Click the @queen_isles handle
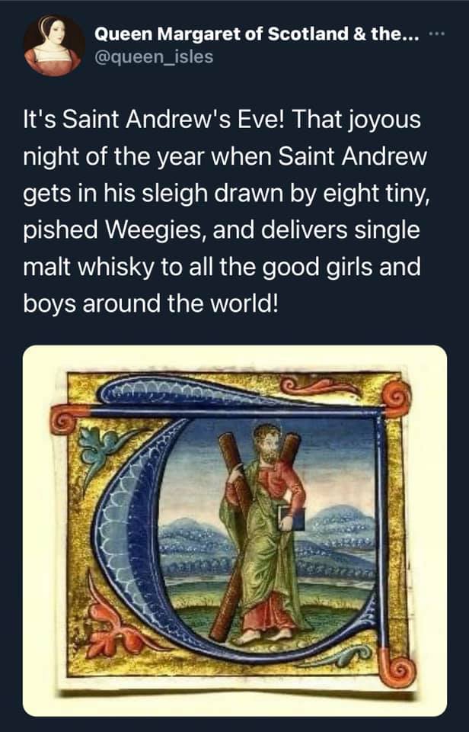The width and height of the screenshot is (469, 732). 154,56
